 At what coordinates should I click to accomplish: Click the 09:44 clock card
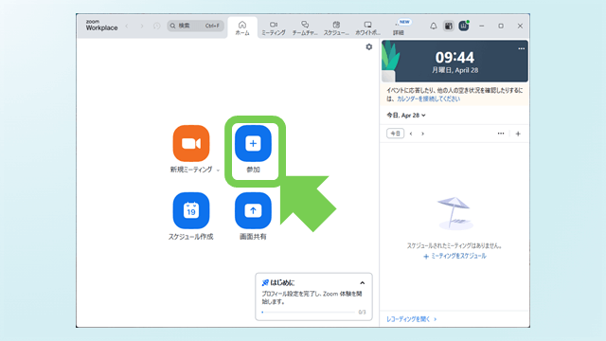click(x=454, y=61)
